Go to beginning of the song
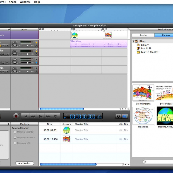This screenshot has height=173, width=173. (25, 116)
